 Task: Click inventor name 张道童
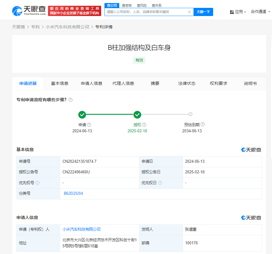tap(191, 229)
